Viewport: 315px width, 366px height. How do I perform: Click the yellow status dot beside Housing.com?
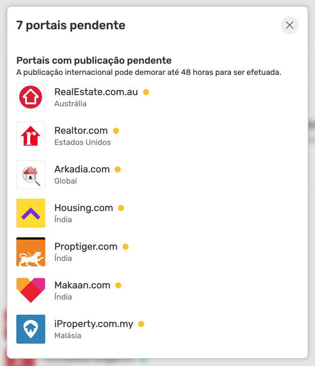pos(121,208)
